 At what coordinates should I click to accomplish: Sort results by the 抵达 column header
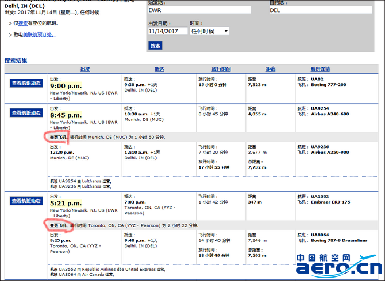click(159, 69)
